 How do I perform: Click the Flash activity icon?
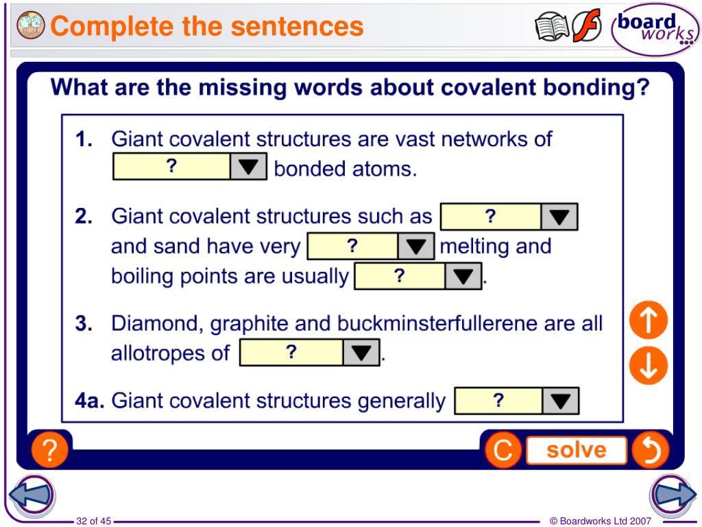point(587,25)
